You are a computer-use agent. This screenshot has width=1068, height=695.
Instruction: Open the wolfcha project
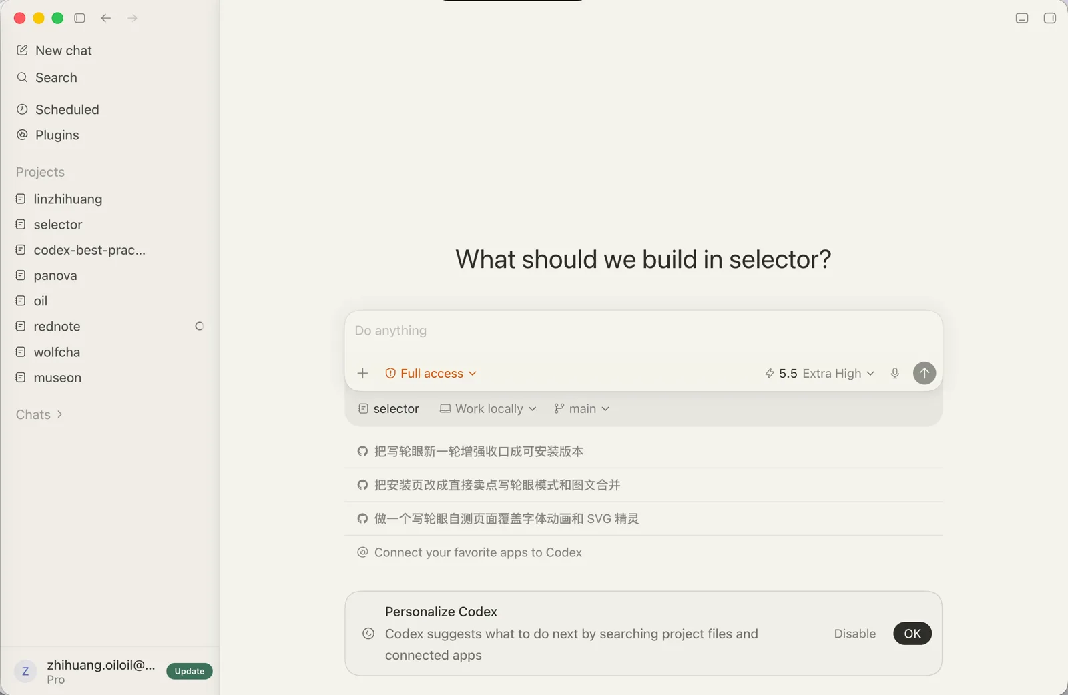[109, 352]
